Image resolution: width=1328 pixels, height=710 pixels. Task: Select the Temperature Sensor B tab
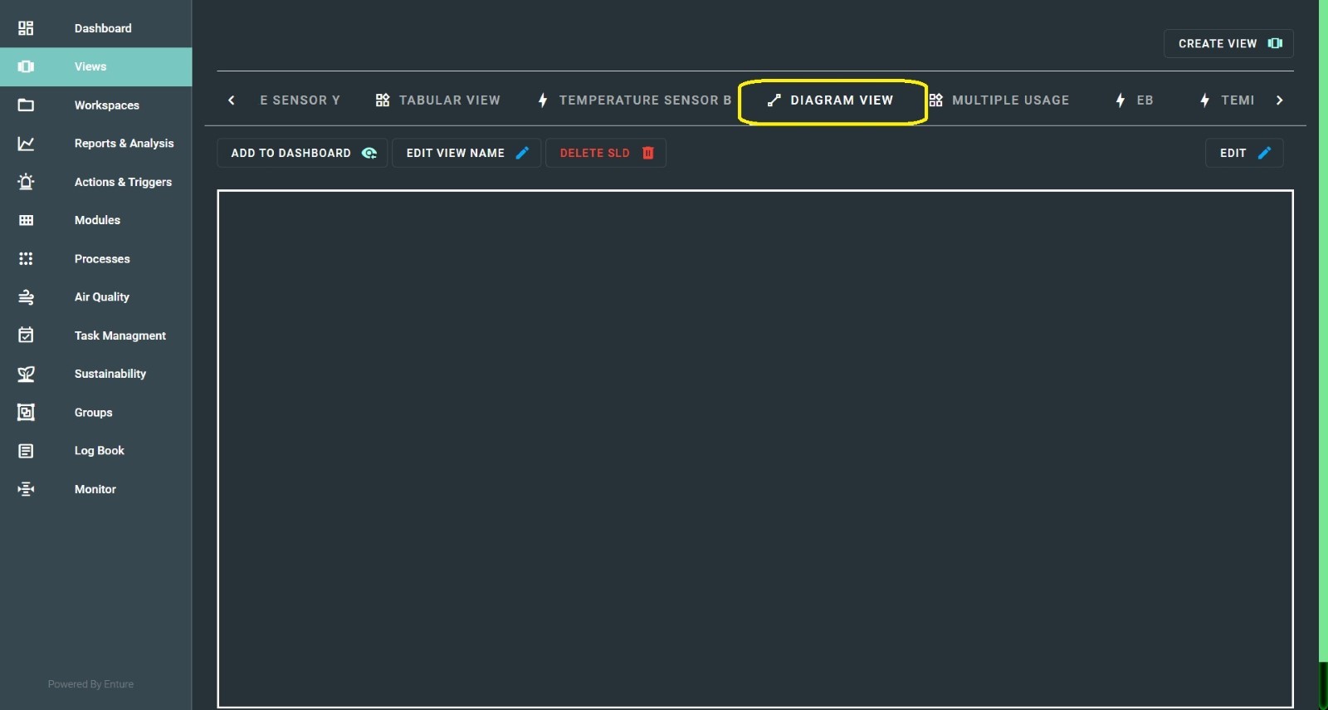coord(635,100)
